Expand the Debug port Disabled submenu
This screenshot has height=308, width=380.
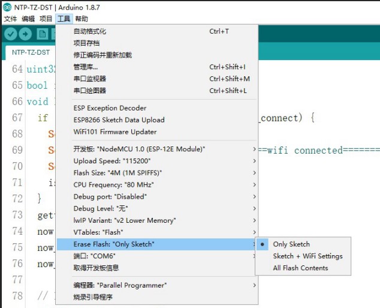tap(157, 196)
